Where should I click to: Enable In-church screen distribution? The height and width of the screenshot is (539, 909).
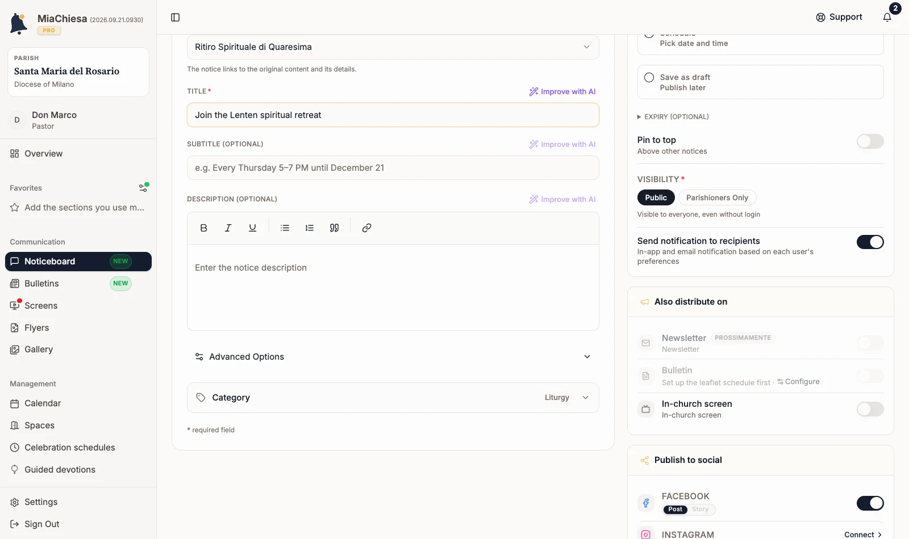tap(870, 409)
